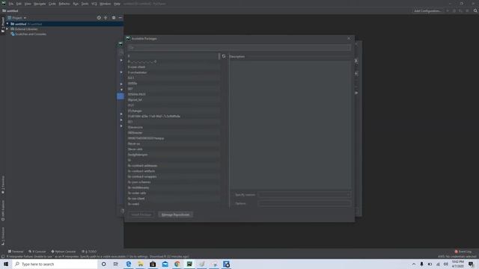Open the Project view dropdown

tap(17, 18)
